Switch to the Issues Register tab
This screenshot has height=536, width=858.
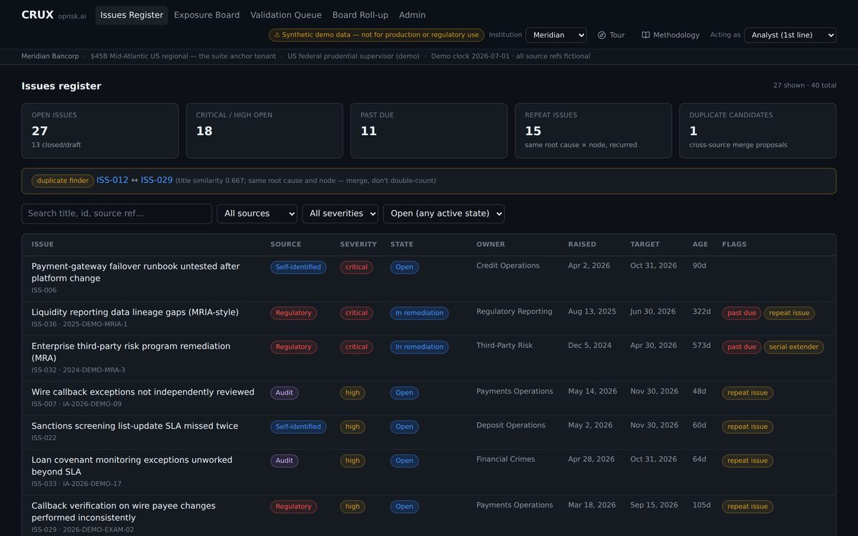(132, 15)
